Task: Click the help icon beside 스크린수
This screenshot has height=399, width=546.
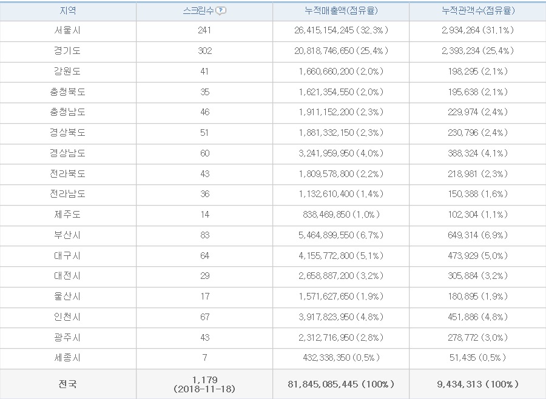Action: pyautogui.click(x=221, y=11)
